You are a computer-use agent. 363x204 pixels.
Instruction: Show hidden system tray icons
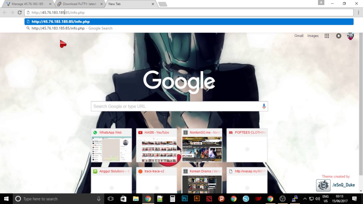[x=305, y=199]
